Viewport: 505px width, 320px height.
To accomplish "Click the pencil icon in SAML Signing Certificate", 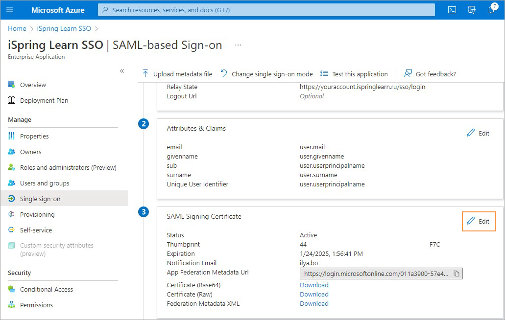I will click(x=471, y=221).
